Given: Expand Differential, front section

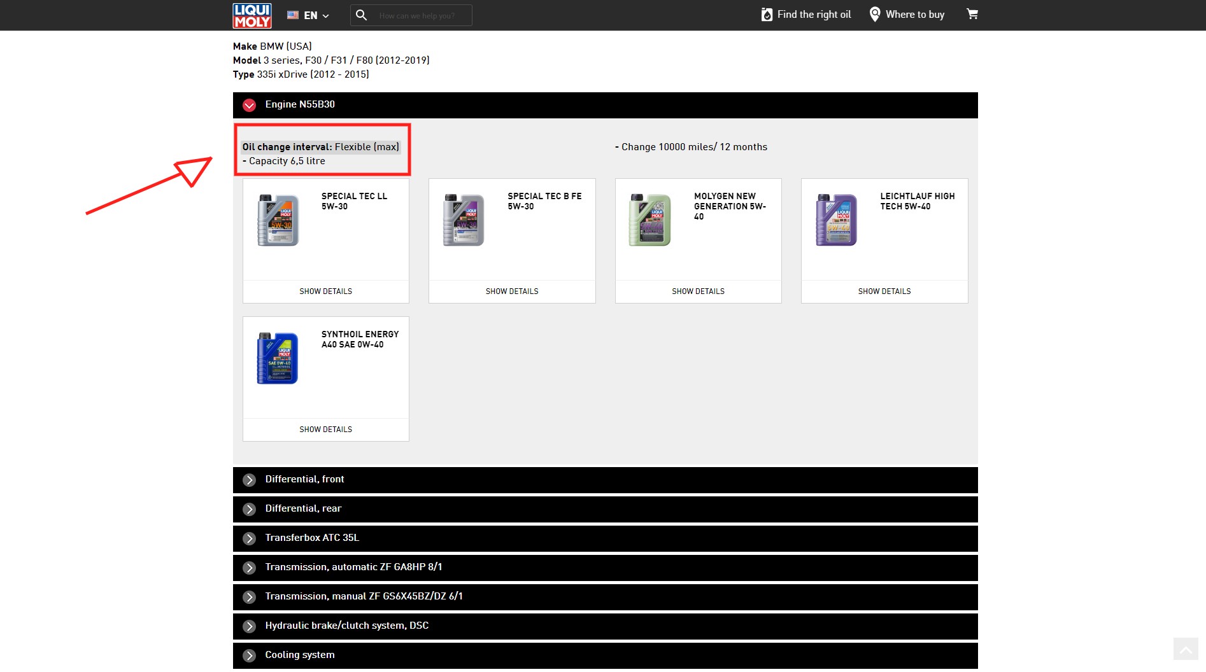Looking at the screenshot, I should coord(605,480).
